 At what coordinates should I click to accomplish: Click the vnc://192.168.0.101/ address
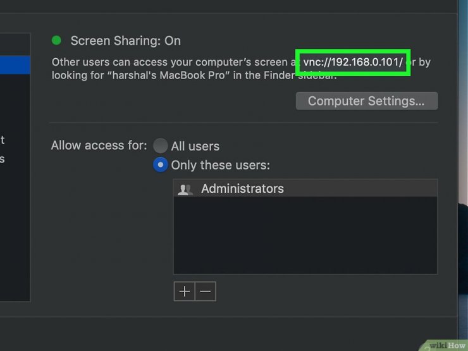pyautogui.click(x=353, y=62)
